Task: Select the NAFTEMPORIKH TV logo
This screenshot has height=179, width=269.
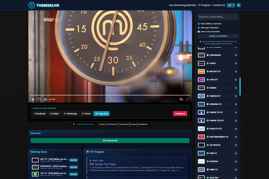Action: [201, 137]
